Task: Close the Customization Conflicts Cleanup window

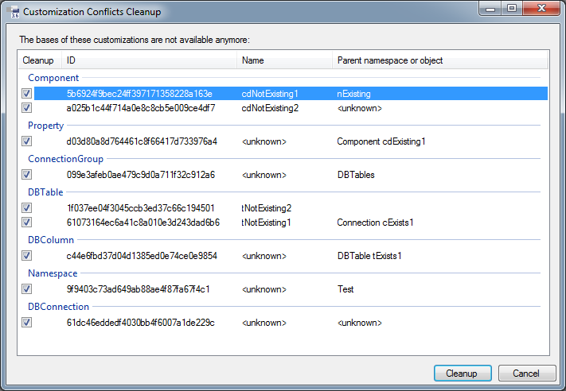Action: [x=541, y=9]
